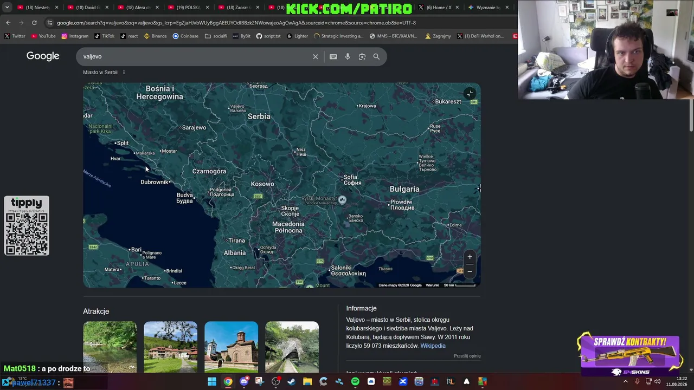694x390 pixels.
Task: Open the react bookmark
Action: point(129,36)
